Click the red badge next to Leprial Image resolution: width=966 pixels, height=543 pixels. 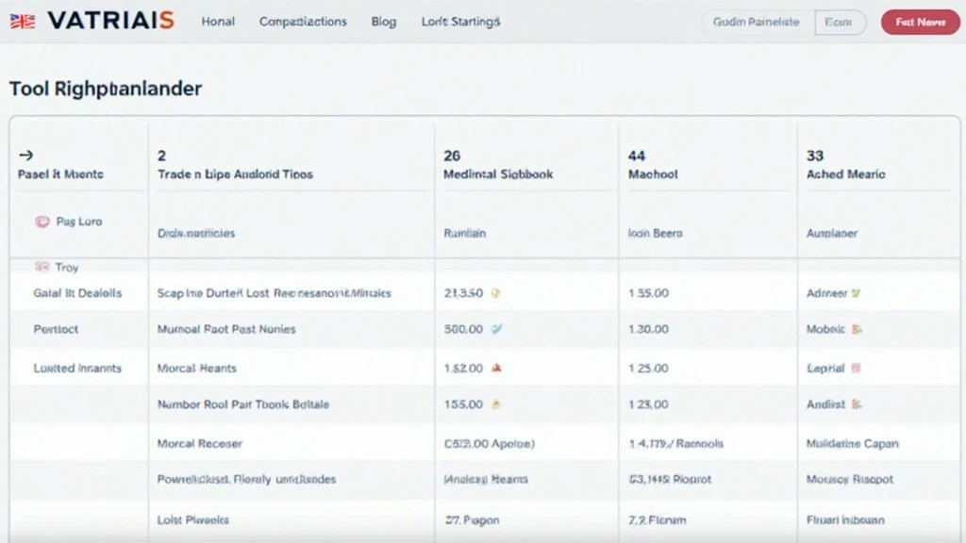(857, 368)
